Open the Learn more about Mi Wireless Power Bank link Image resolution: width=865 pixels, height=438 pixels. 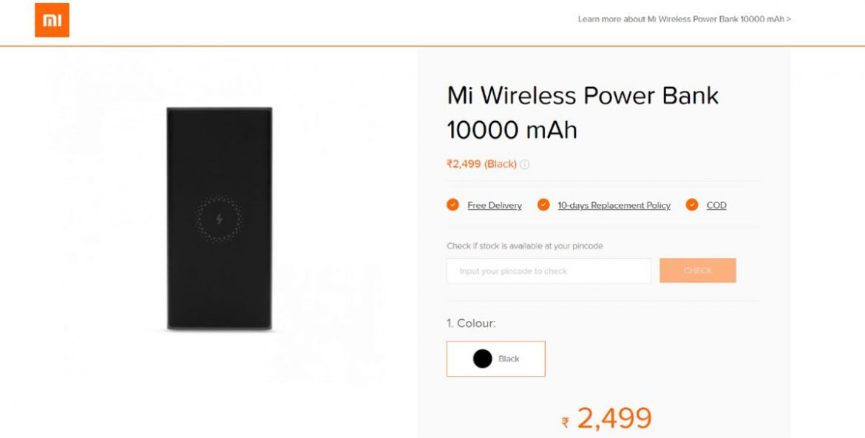684,20
